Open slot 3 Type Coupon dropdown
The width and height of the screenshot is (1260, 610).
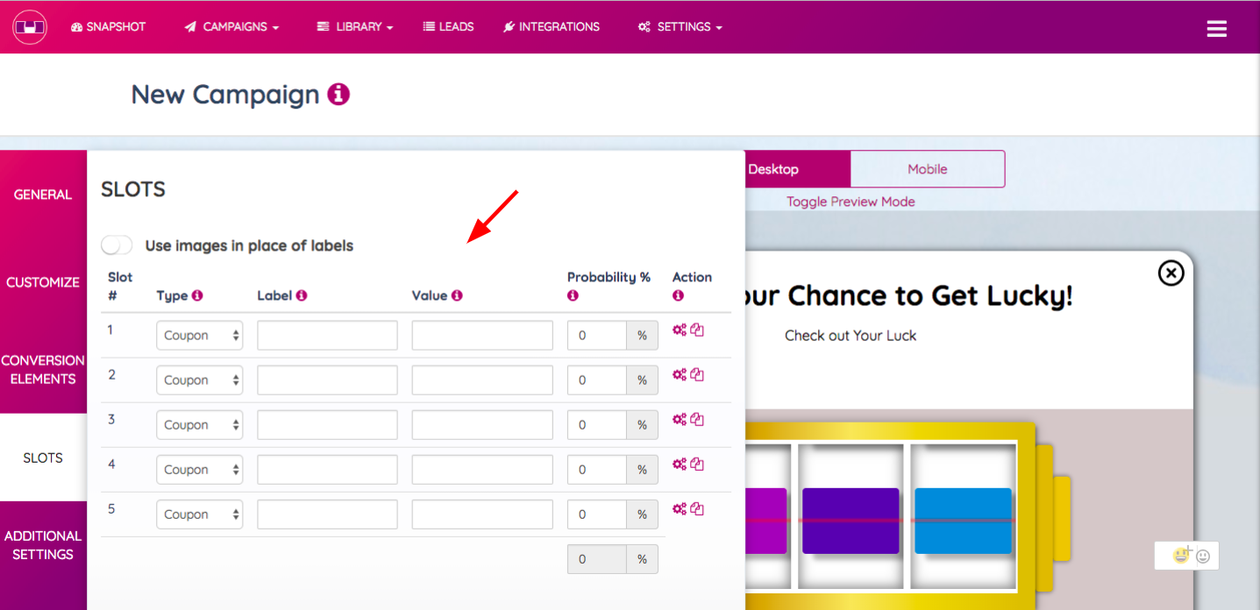tap(199, 425)
